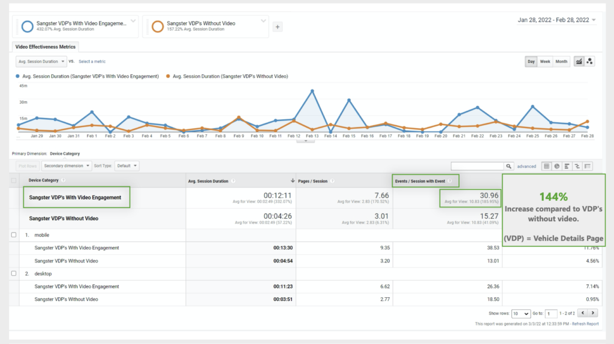Screen dimensions: 614x344
Task: Open Sort Type Default dropdown
Action: tap(127, 166)
